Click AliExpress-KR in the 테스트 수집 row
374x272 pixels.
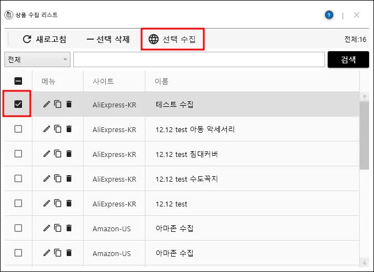[x=114, y=105]
